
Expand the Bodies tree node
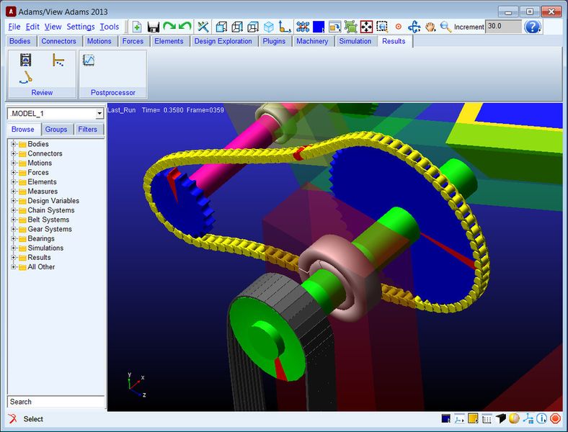pyautogui.click(x=13, y=144)
